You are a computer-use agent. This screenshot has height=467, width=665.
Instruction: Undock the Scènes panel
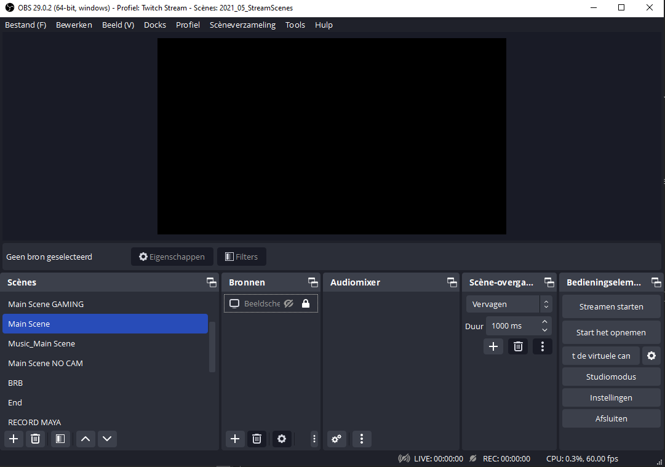(x=211, y=282)
